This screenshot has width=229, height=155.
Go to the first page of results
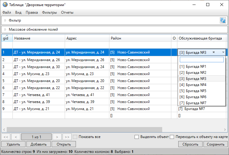(6, 137)
